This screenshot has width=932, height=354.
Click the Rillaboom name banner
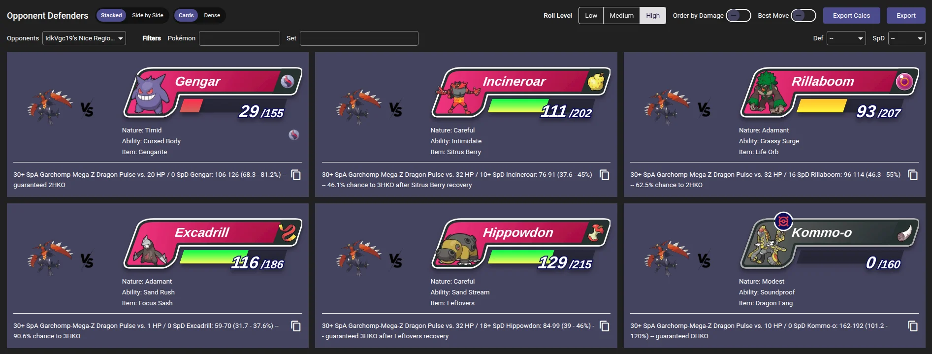[823, 81]
